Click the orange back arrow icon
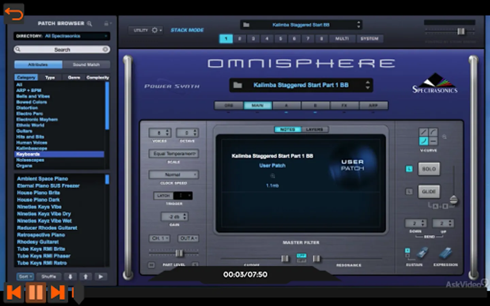The height and width of the screenshot is (306, 490). pyautogui.click(x=14, y=14)
